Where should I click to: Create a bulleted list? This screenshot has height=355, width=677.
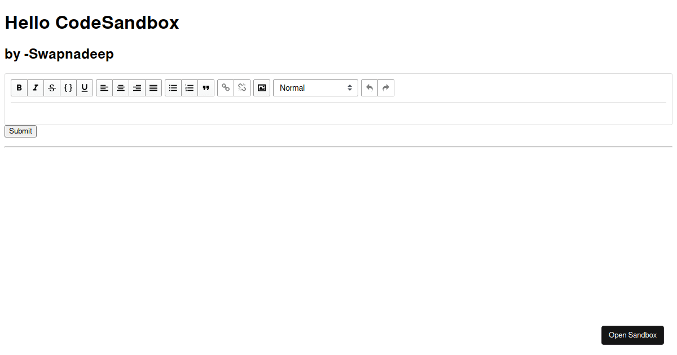[x=173, y=88]
